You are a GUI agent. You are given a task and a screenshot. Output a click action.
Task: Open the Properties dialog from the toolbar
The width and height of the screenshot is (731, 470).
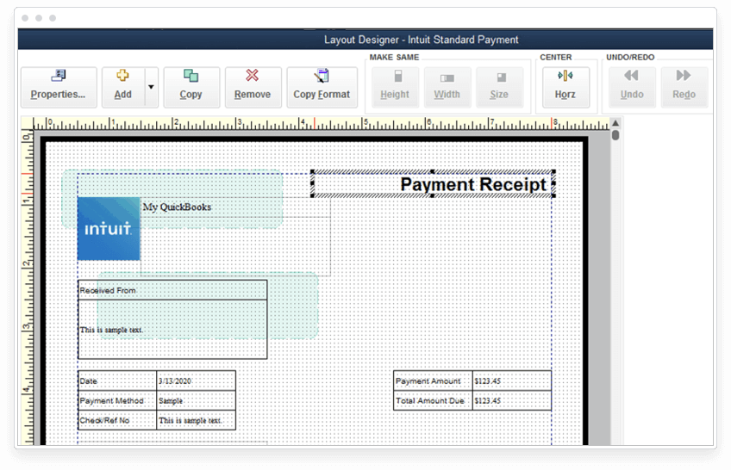59,87
